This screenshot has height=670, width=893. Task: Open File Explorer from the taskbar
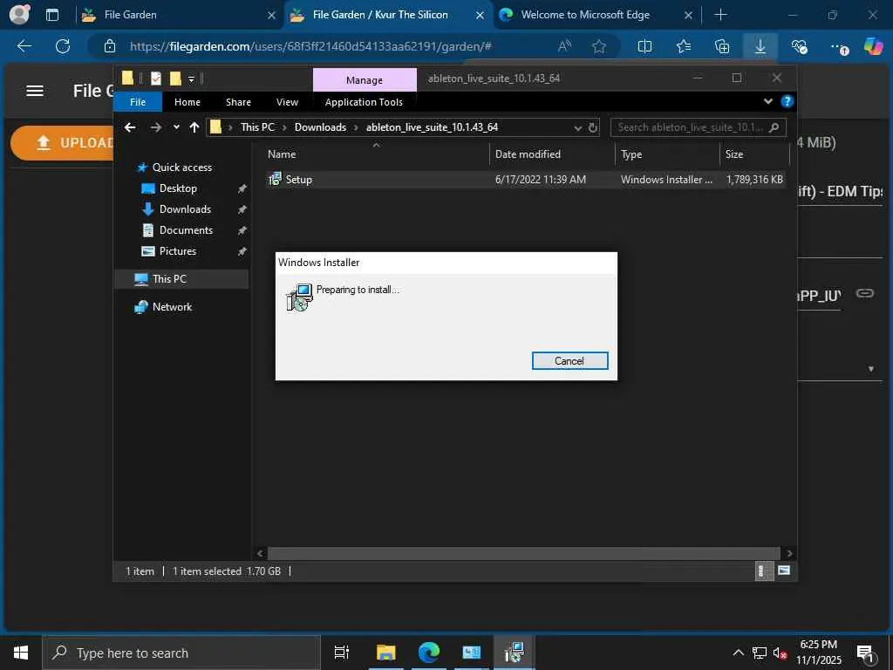coord(385,653)
